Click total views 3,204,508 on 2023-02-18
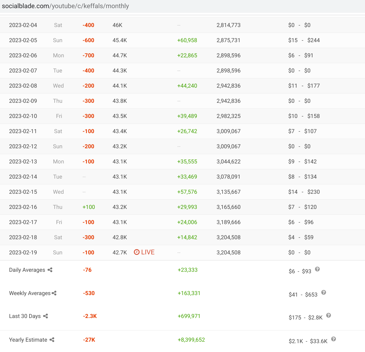This screenshot has height=352, width=365. point(229,237)
